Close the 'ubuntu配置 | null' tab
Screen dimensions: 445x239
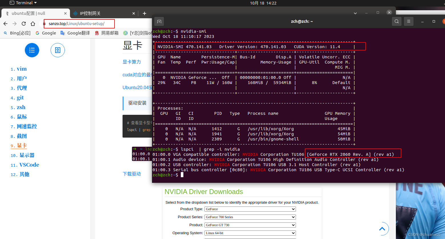coord(65,13)
